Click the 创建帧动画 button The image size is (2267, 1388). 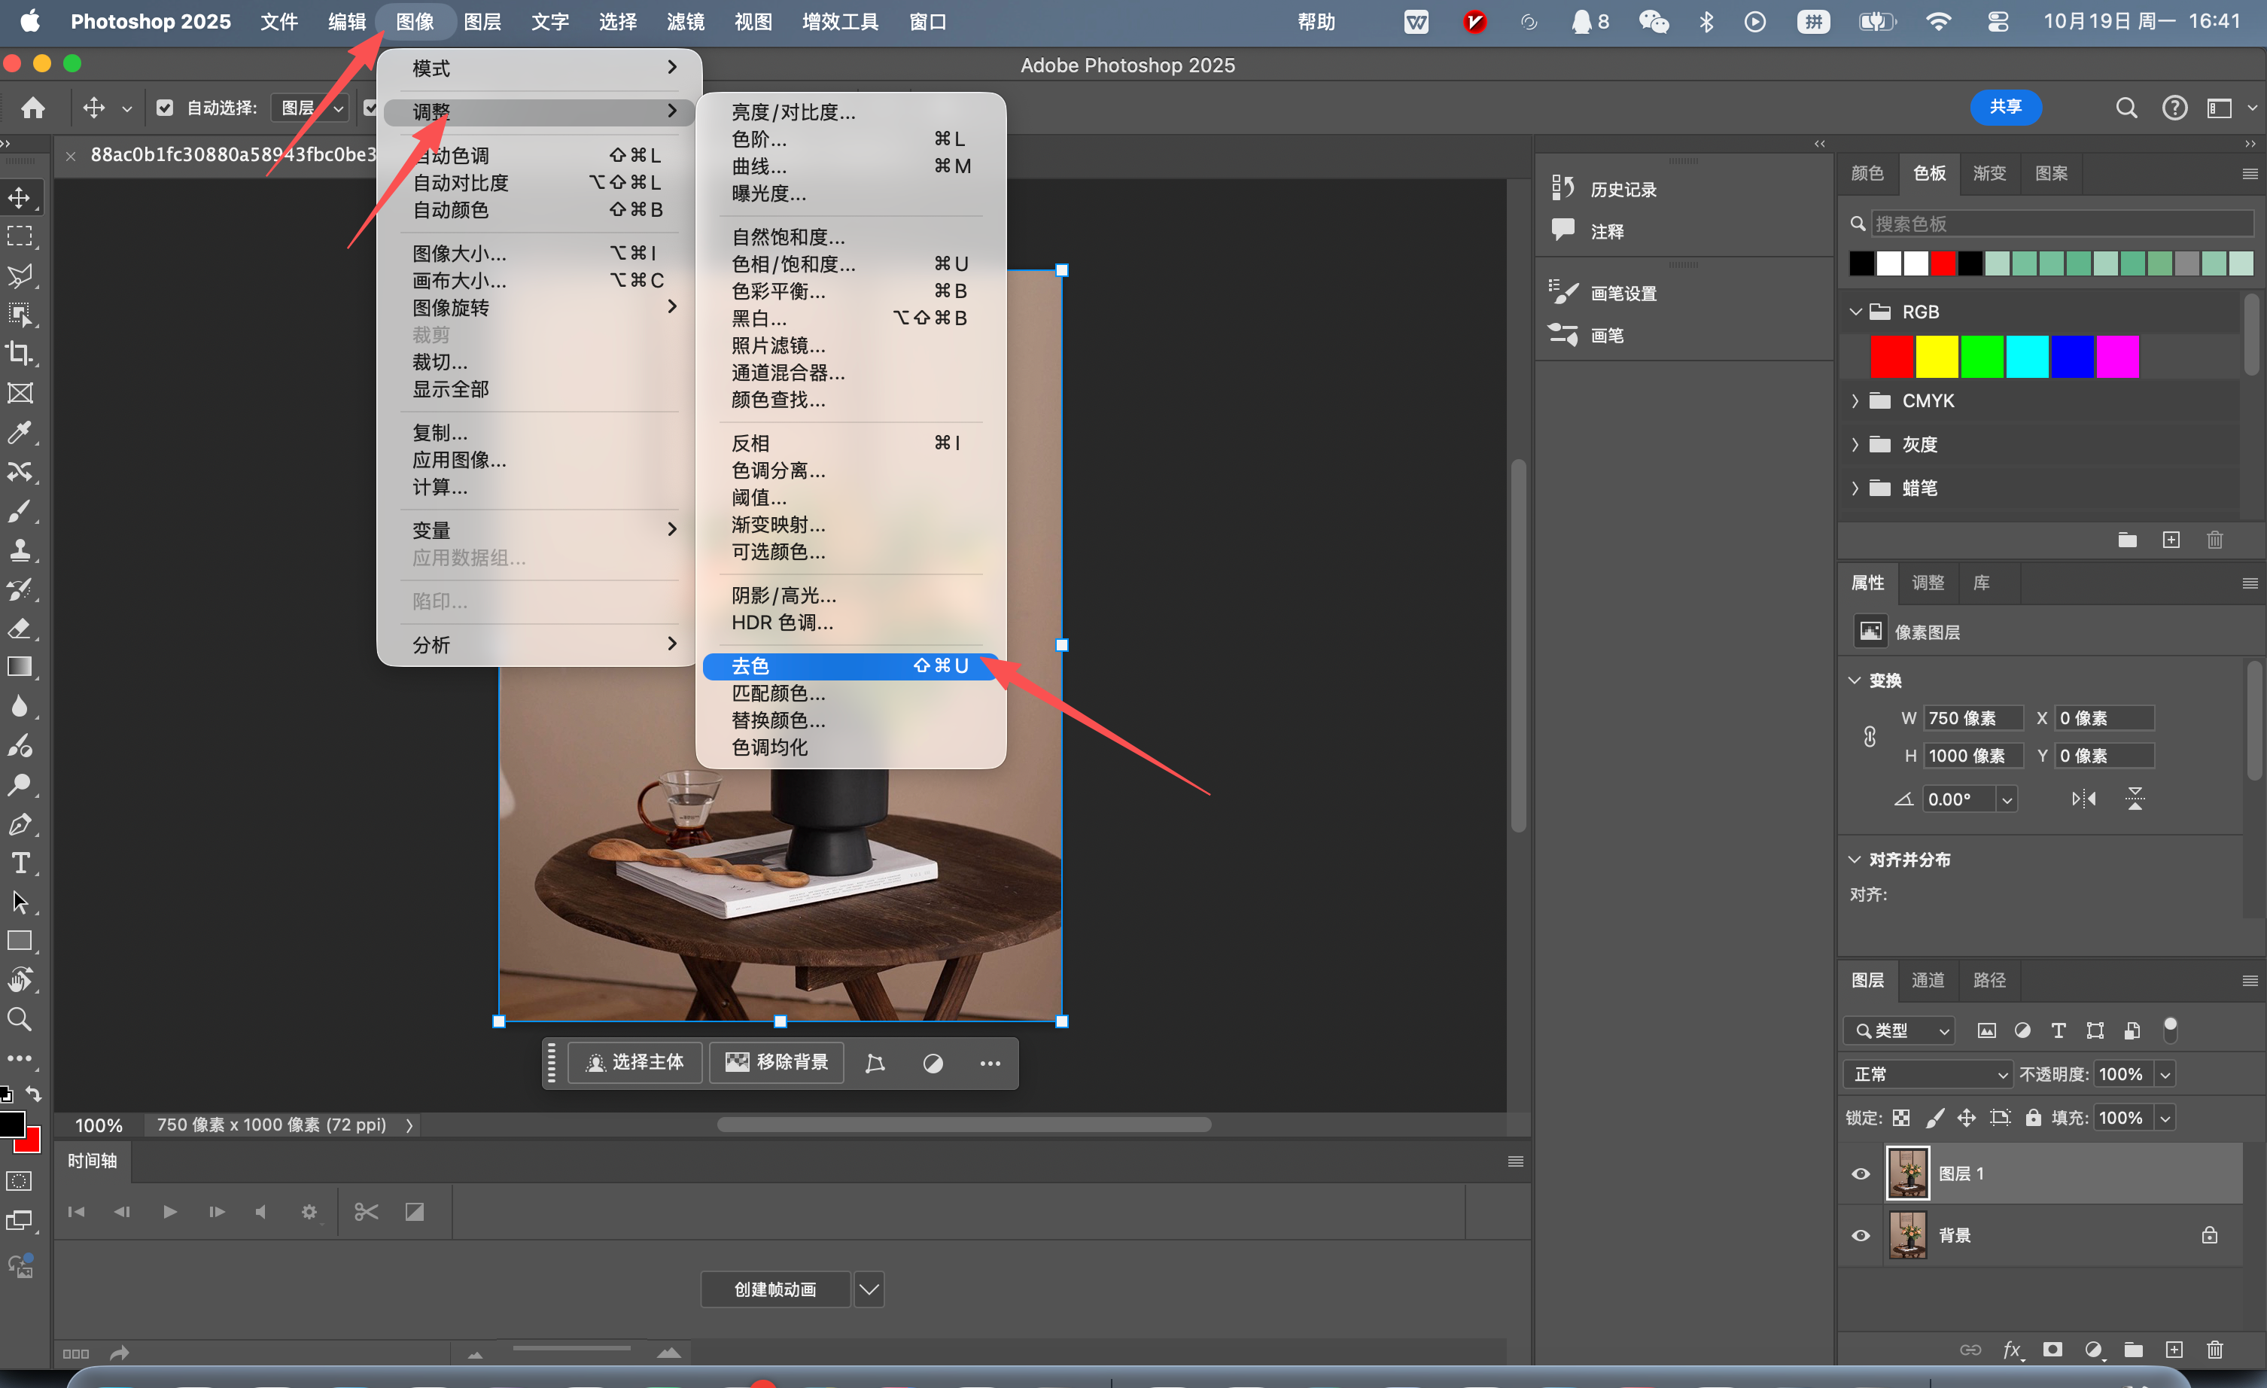(775, 1289)
